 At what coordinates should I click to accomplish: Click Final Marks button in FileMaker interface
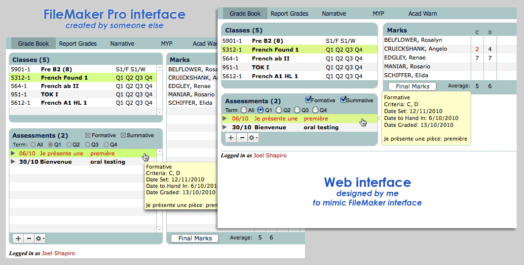[x=195, y=238]
